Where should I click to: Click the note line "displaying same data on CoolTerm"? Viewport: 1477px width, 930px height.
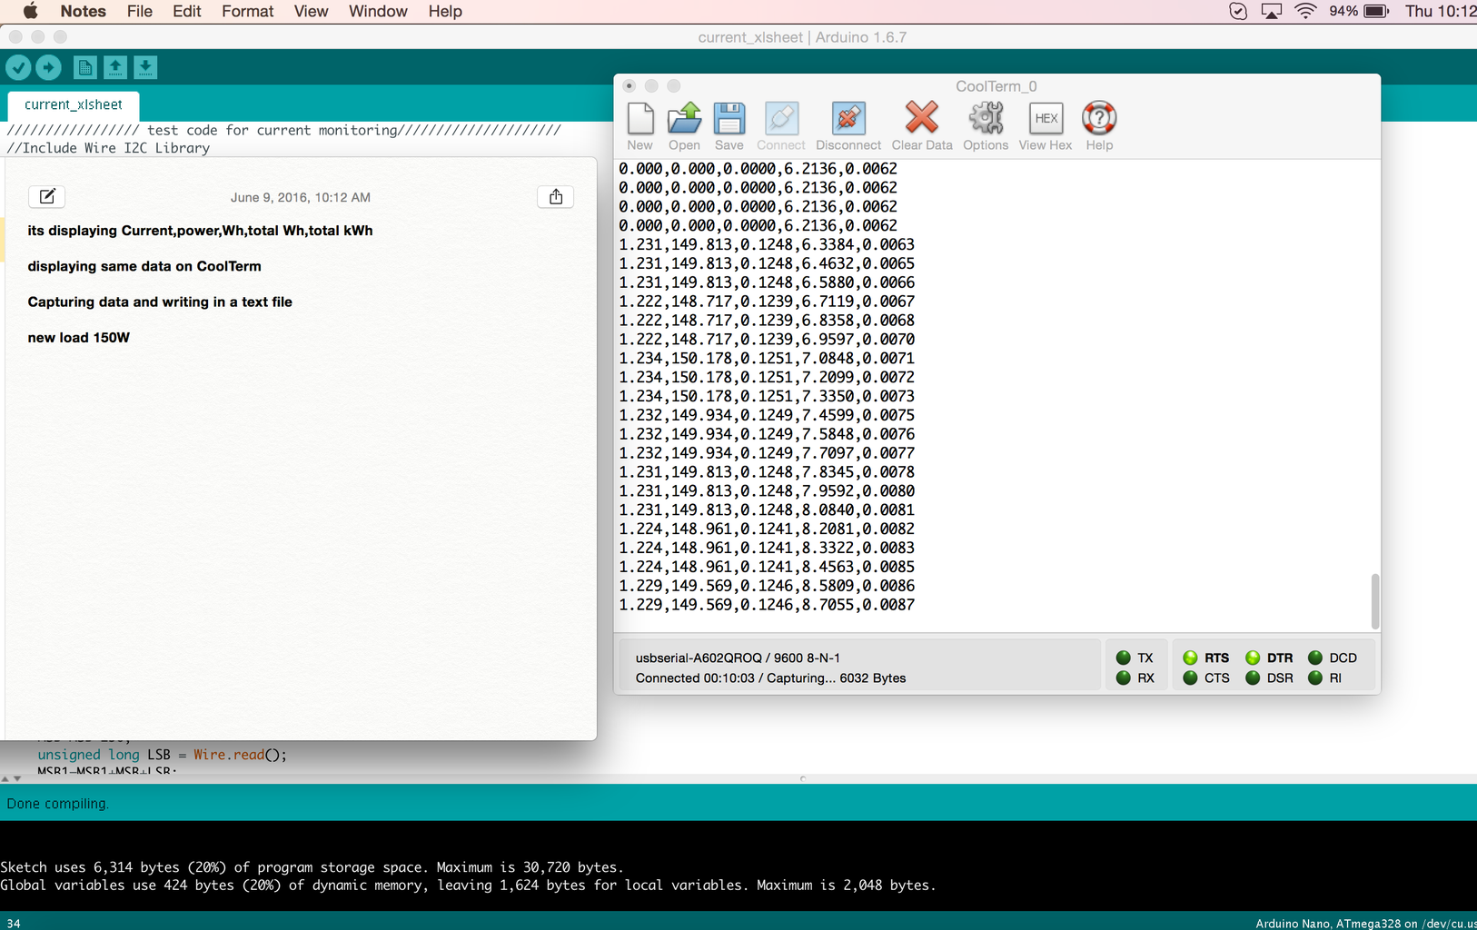(x=144, y=266)
